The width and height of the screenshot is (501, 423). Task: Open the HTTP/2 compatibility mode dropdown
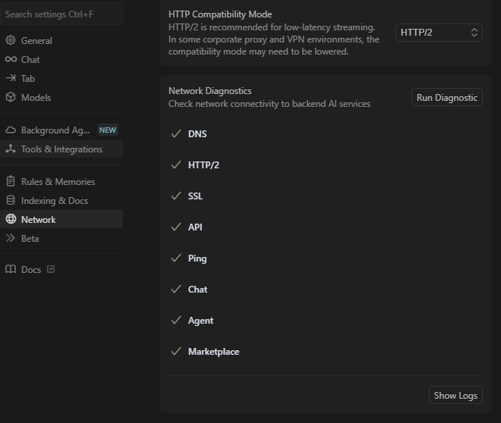[439, 33]
